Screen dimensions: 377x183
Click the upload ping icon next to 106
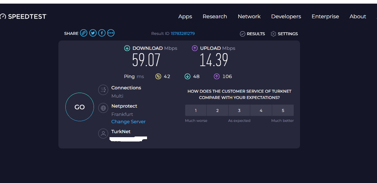tap(217, 76)
